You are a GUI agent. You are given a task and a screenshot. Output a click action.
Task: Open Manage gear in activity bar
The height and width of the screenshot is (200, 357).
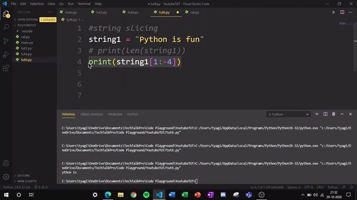tap(6, 177)
